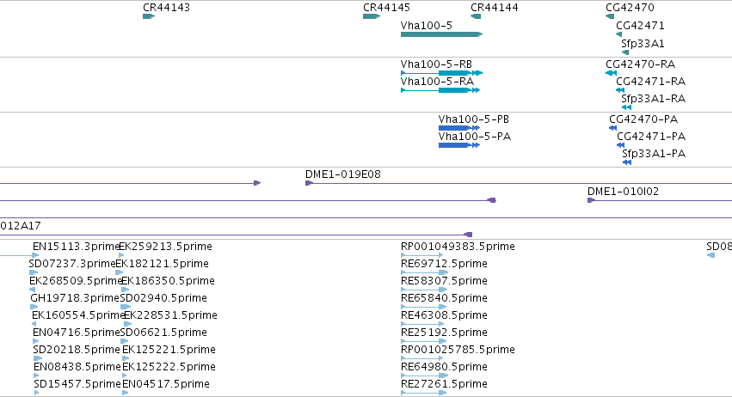Click the Vha100-5-RA transcript glyph

click(440, 90)
